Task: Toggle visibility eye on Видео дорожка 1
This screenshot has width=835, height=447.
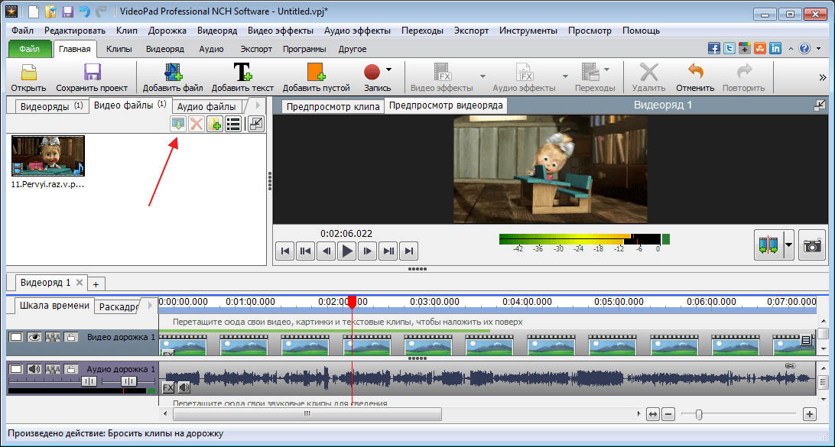Action: coord(34,337)
